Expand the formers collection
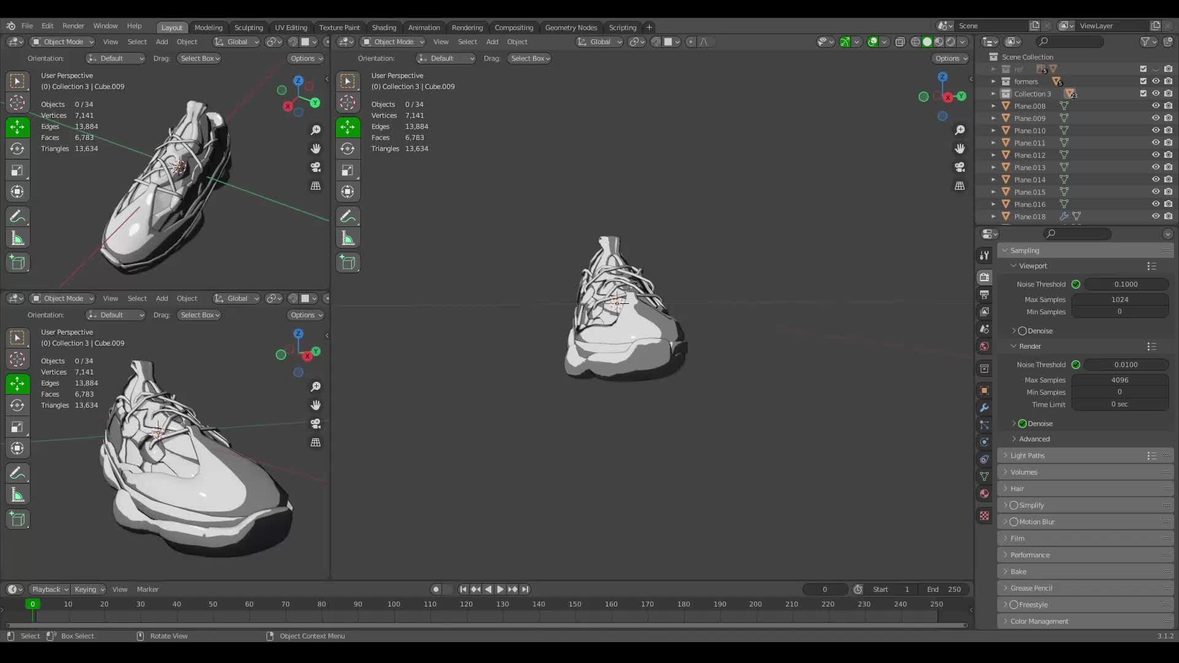Screen dimensions: 1179x663 point(994,81)
